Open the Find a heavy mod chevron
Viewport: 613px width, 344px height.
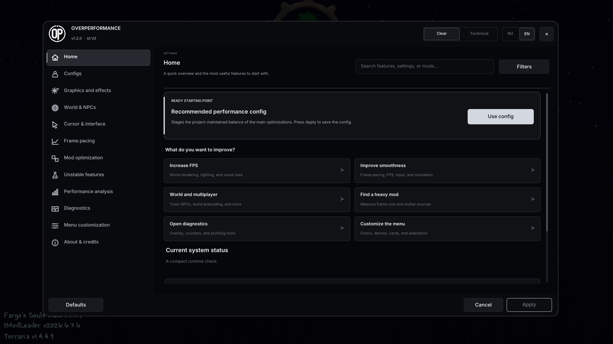tap(533, 199)
